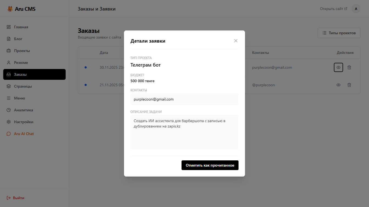Open Главная in the sidebar
Image resolution: width=369 pixels, height=207 pixels.
pos(21,27)
